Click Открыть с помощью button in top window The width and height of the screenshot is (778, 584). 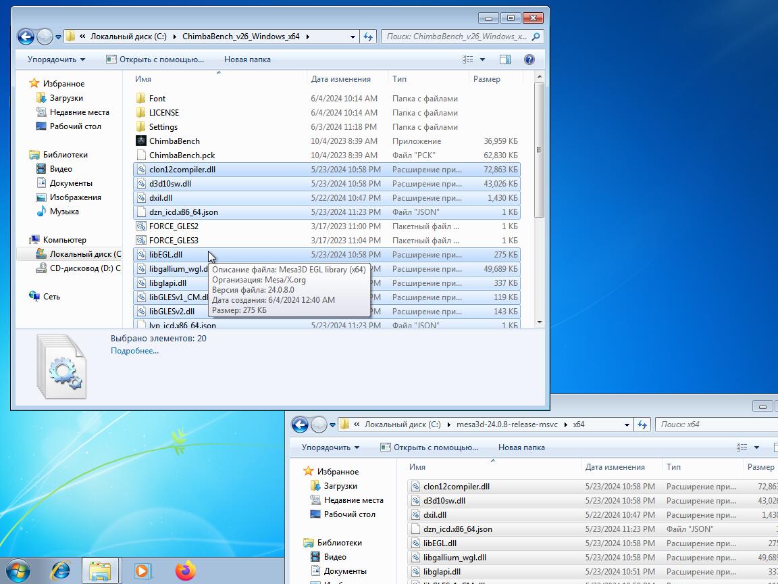pos(155,59)
